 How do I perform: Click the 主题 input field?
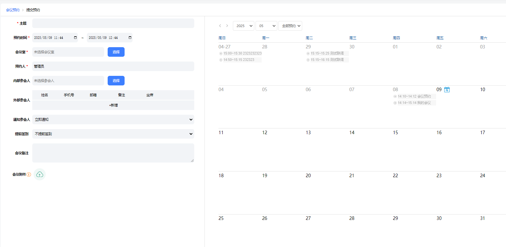point(113,23)
